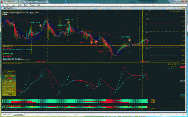Image resolution: width=188 pixels, height=117 pixels.
Task: Click the R2 pivot level label
Action: click(147, 14)
